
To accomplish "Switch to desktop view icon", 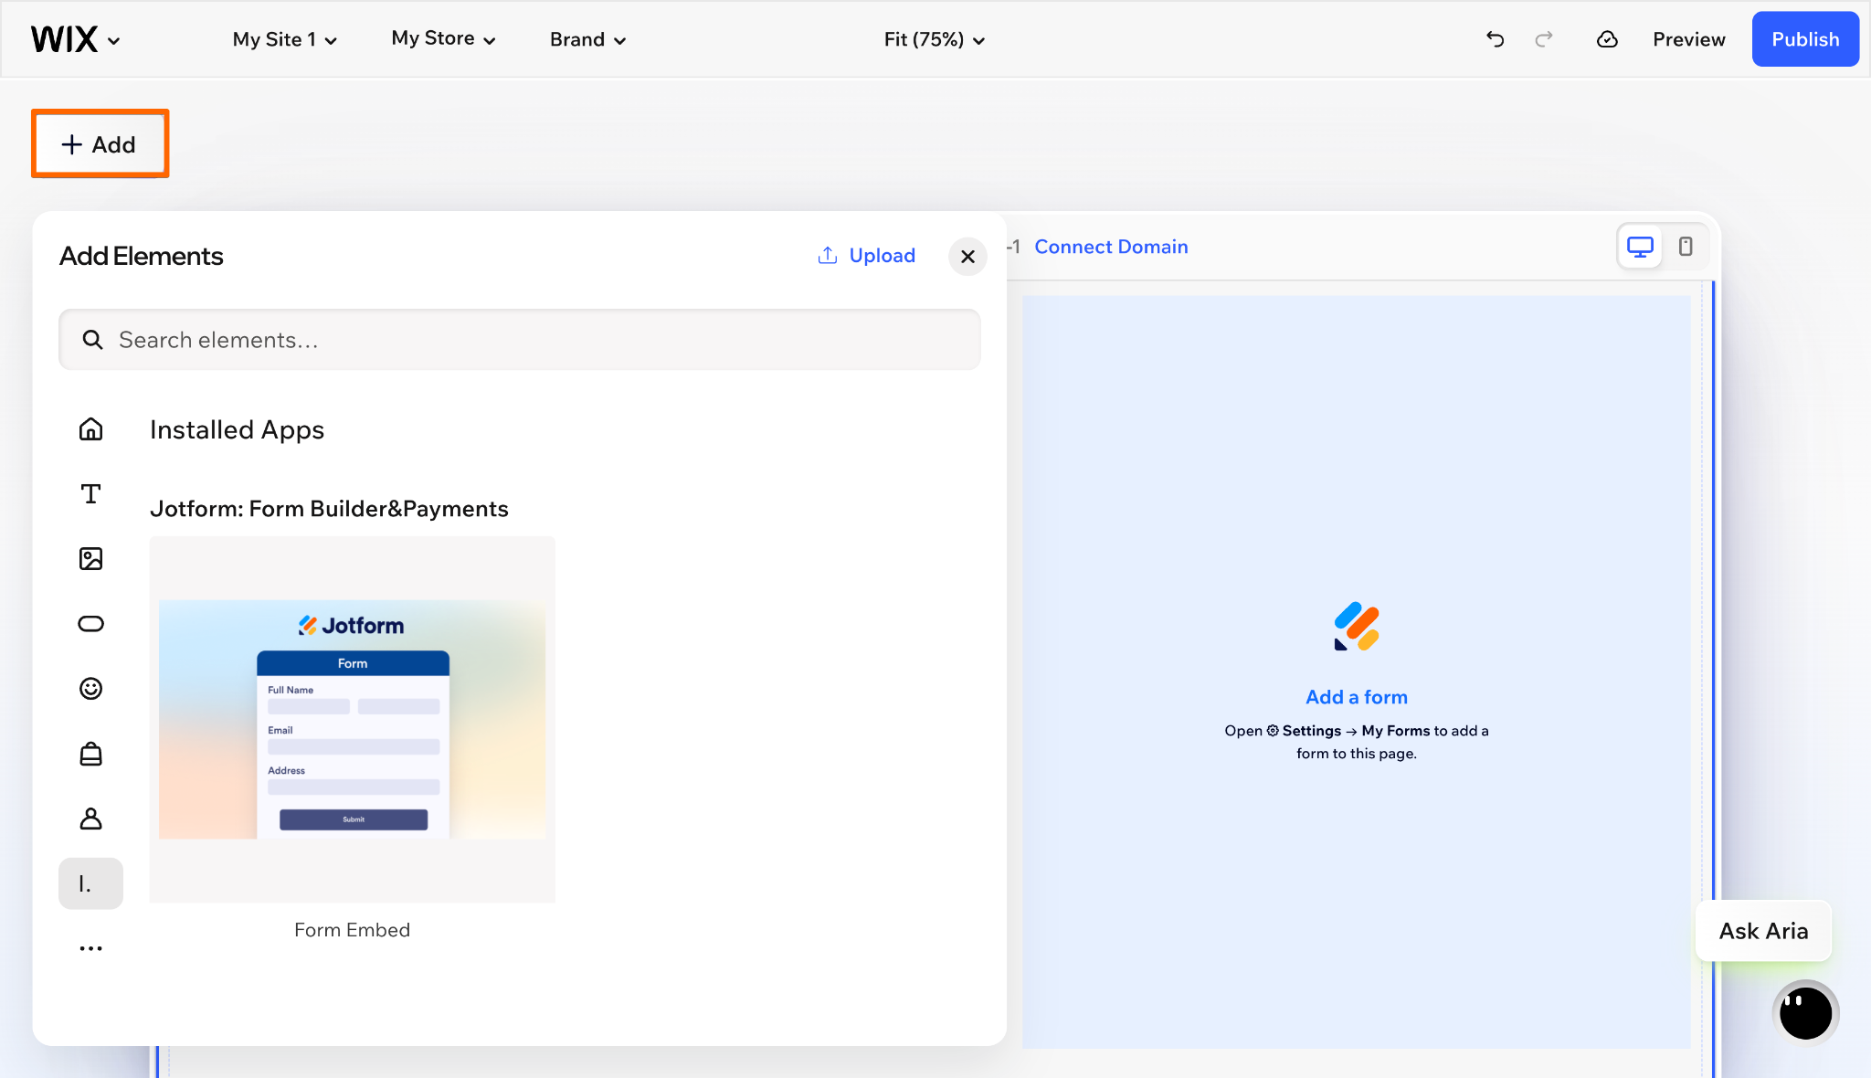I will 1640,247.
